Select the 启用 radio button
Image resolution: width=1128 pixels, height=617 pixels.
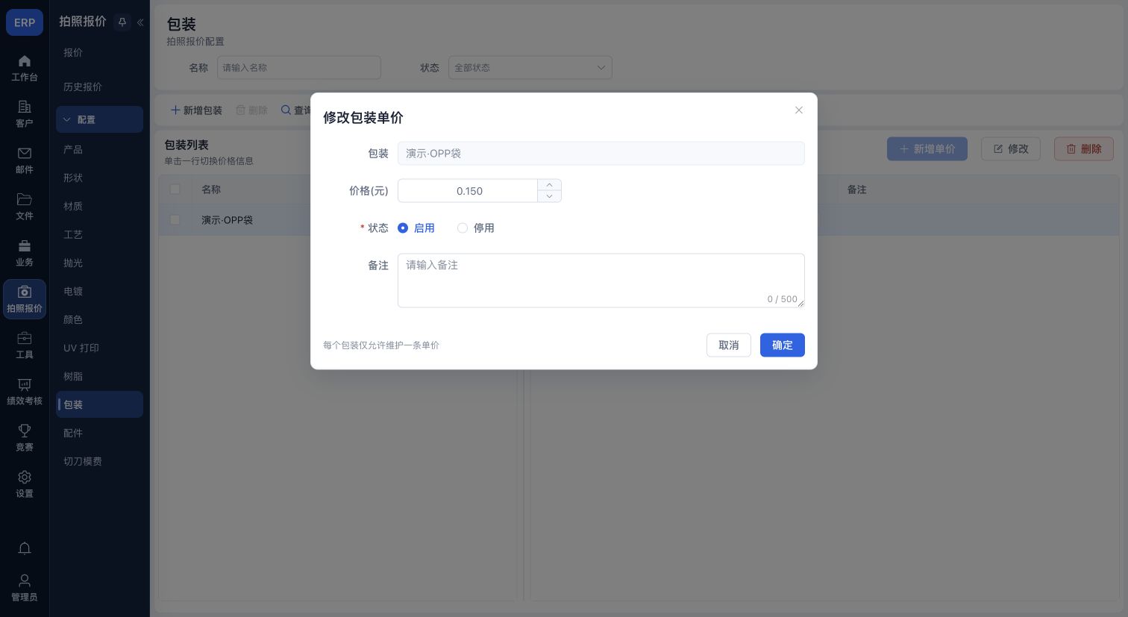pyautogui.click(x=403, y=228)
